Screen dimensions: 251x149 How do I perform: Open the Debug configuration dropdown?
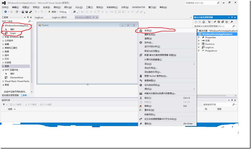tap(65, 12)
